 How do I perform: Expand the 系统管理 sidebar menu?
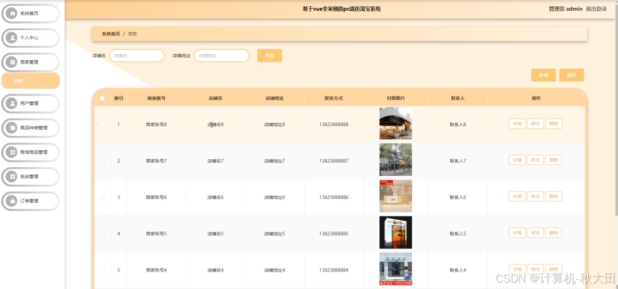coord(30,176)
